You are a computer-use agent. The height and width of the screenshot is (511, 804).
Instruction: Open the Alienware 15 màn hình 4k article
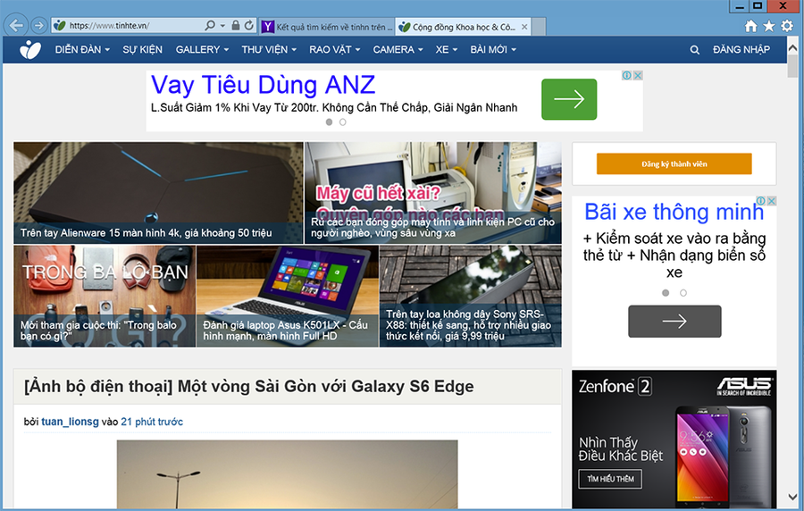[x=158, y=193]
